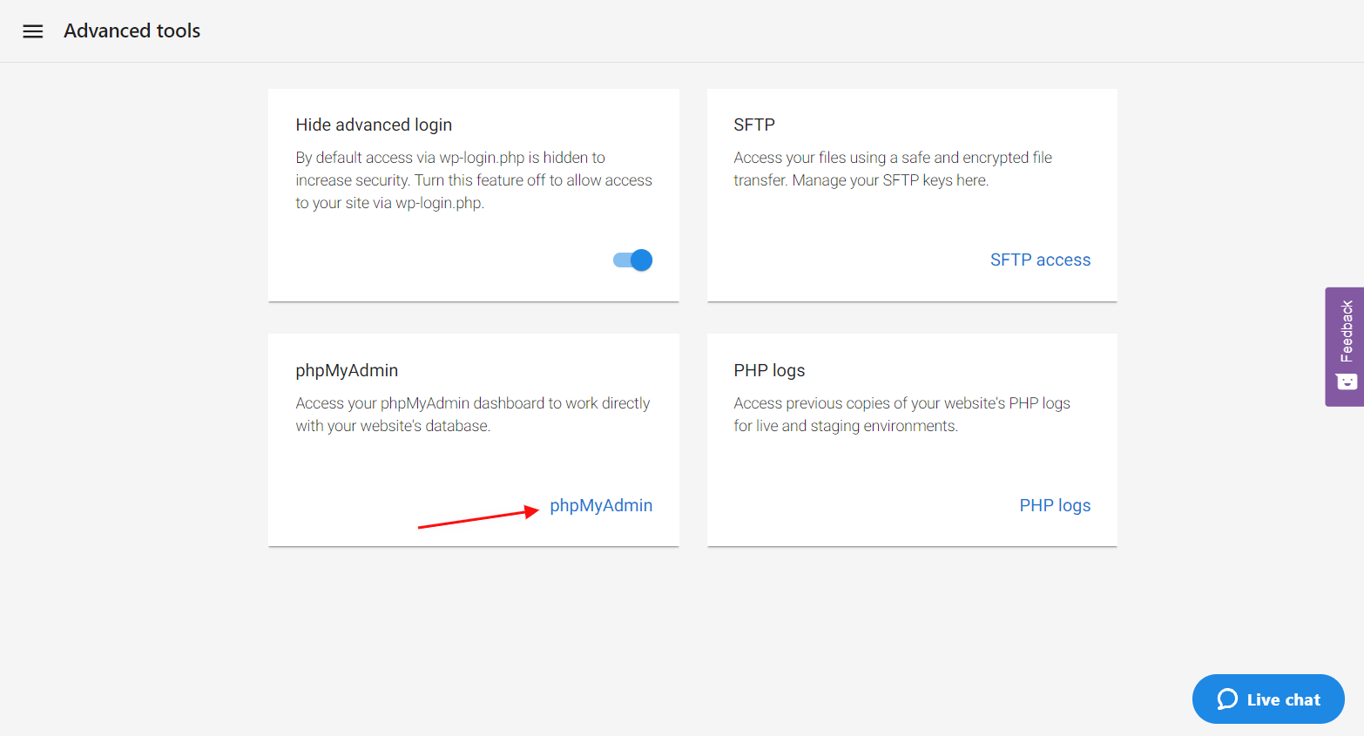This screenshot has height=736, width=1364.
Task: Click the PHP logs environments description text
Action: [x=901, y=415]
